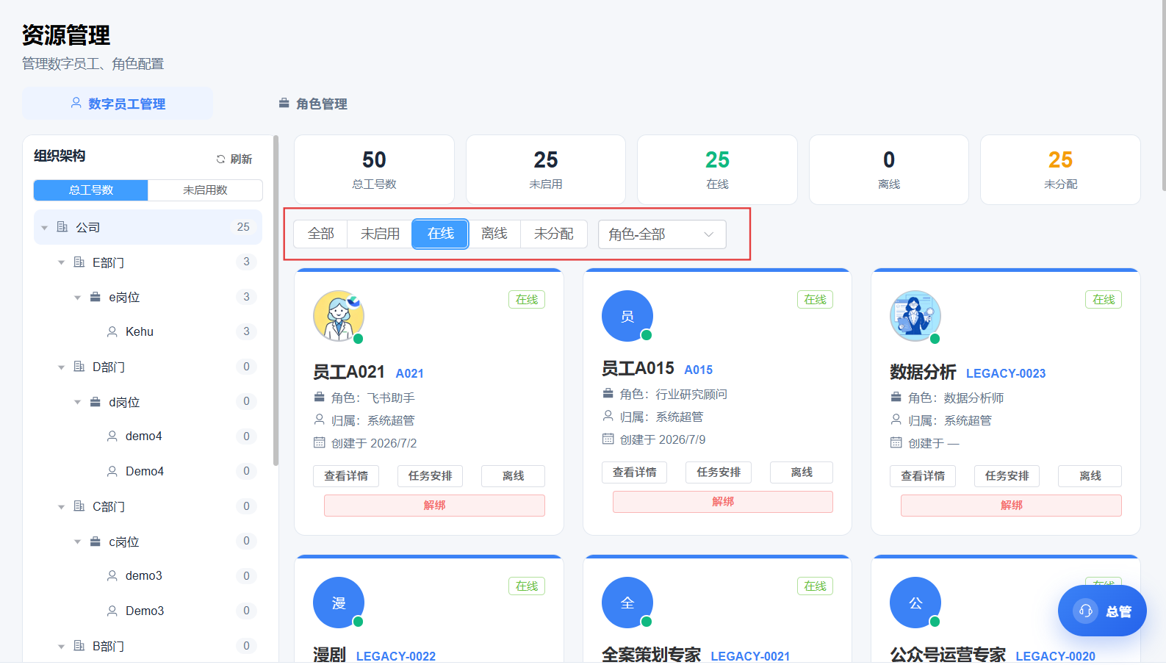This screenshot has height=665, width=1166.
Task: Collapse the B部门 tree node arrow
Action: pyautogui.click(x=61, y=647)
